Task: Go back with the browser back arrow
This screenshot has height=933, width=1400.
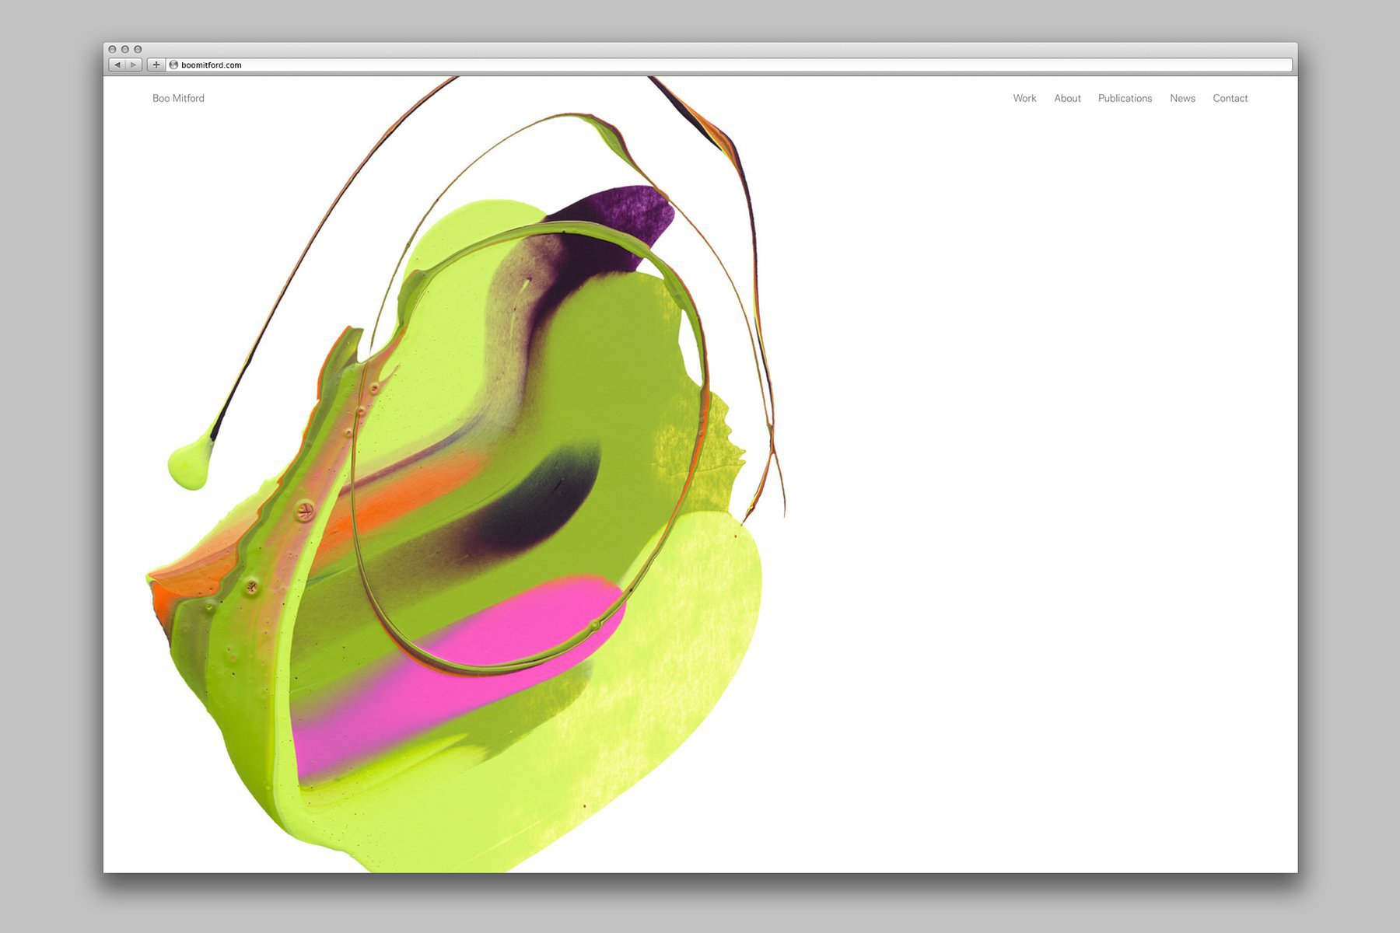Action: coord(117,65)
